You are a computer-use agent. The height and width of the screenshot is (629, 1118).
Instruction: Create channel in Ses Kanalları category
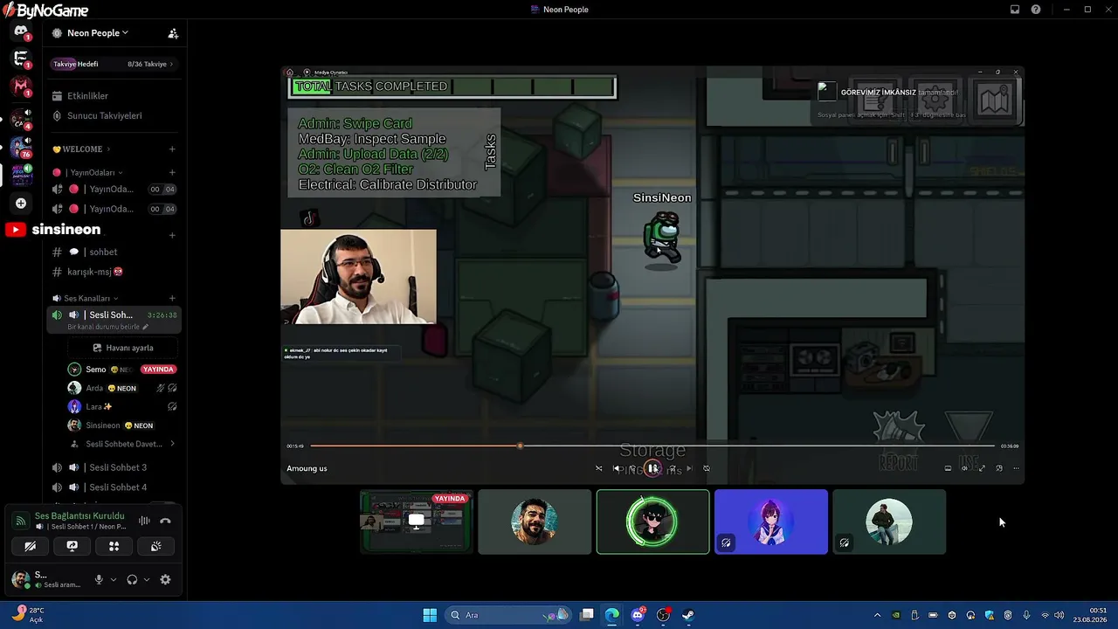pyautogui.click(x=172, y=299)
